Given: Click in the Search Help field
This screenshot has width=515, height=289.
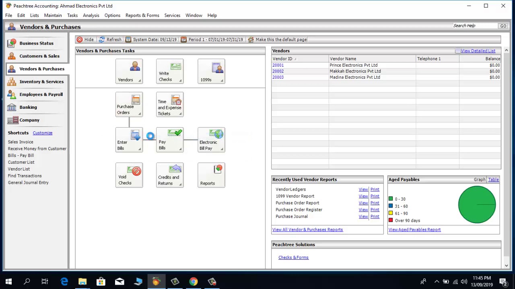Looking at the screenshot, I should click(x=474, y=26).
